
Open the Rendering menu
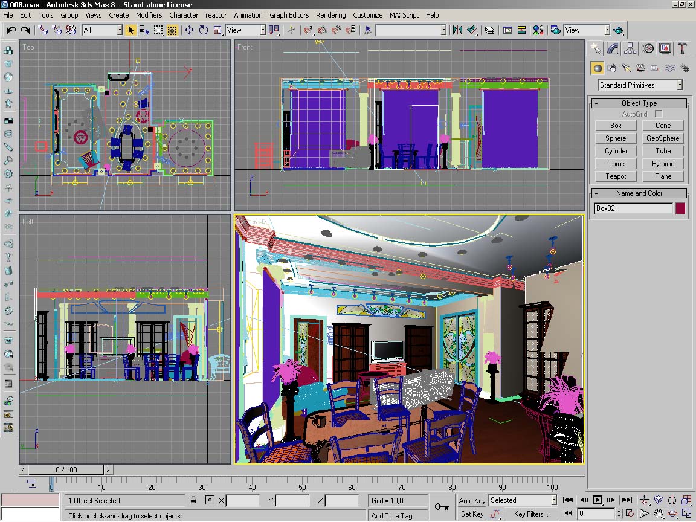[x=330, y=15]
